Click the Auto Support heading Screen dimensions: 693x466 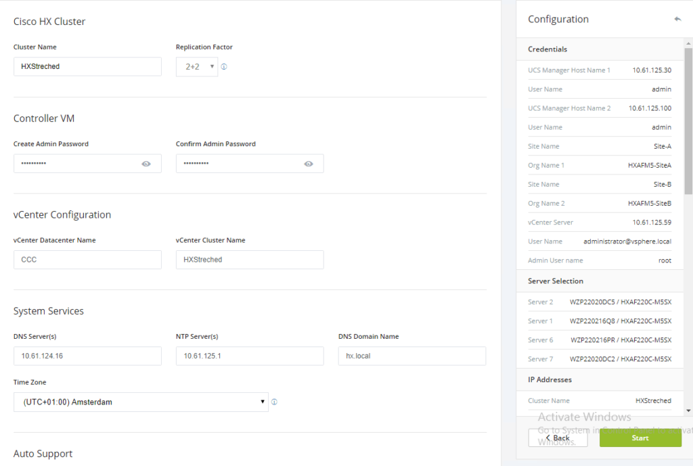coord(43,454)
